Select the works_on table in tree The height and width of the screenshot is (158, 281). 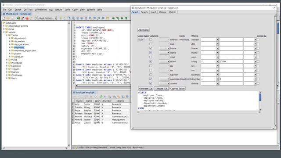(19, 57)
